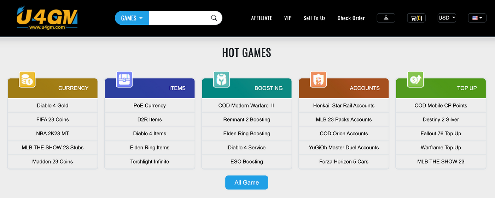495x198 pixels.
Task: Go to Sell To Us
Action: coord(314,18)
